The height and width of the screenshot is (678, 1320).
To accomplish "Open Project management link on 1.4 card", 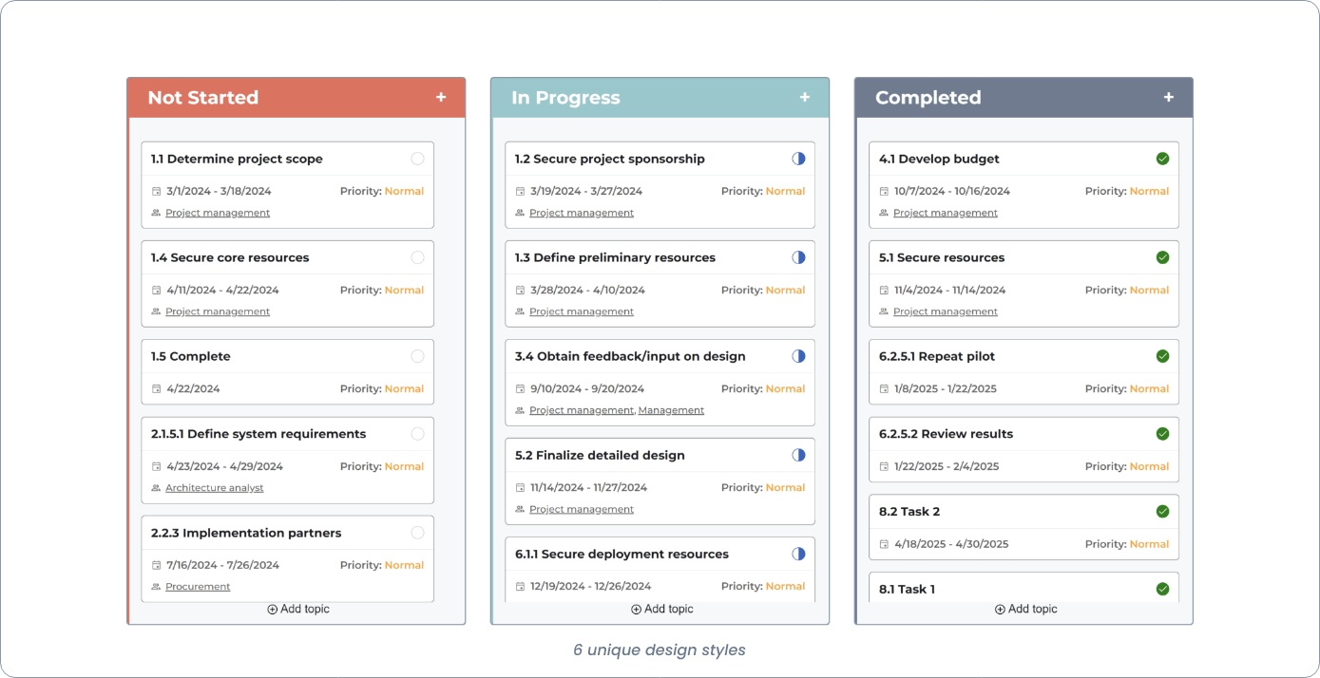I will pos(218,311).
